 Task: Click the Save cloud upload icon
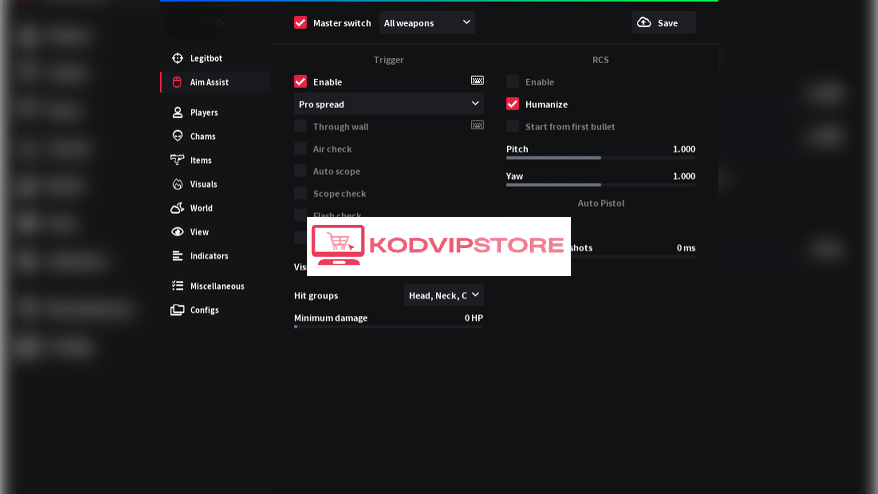click(644, 22)
